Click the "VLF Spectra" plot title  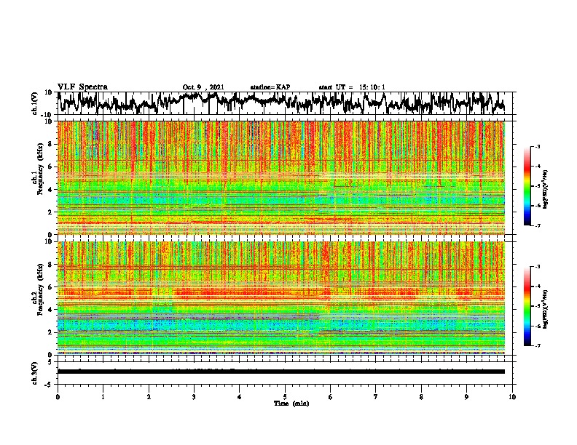click(82, 87)
